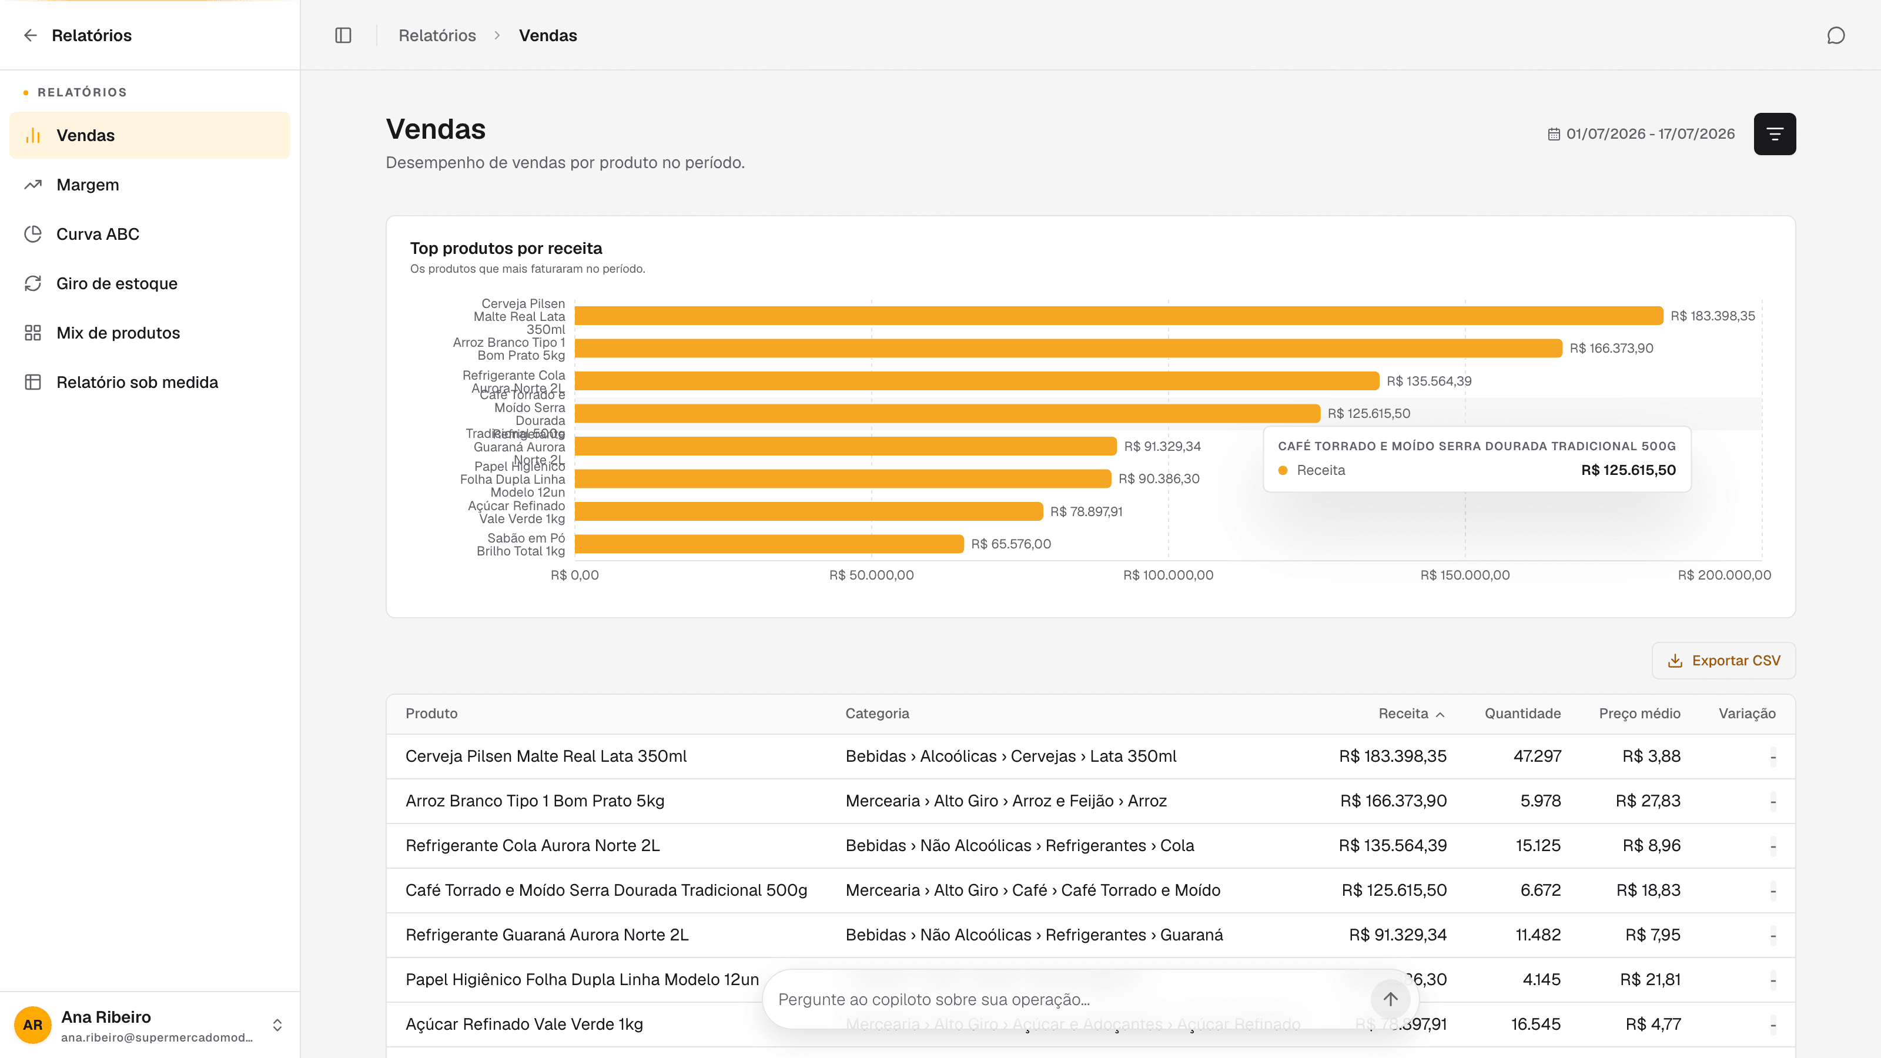Screen dimensions: 1881x1058
Task: Toggle the sidebar panel icon
Action: point(343,35)
